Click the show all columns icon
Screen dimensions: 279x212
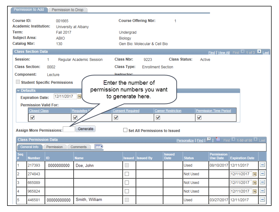tap(99, 146)
